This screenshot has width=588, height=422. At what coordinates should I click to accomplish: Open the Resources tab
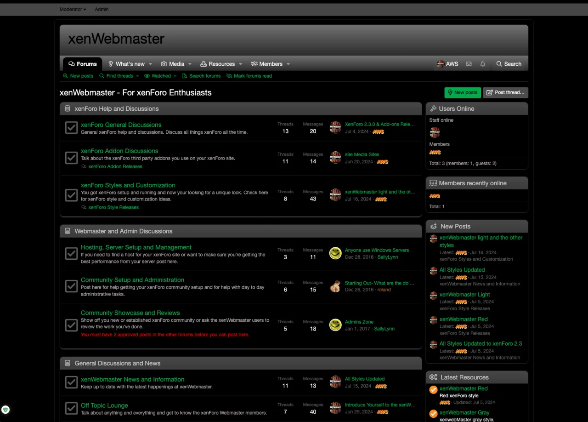[x=218, y=64]
